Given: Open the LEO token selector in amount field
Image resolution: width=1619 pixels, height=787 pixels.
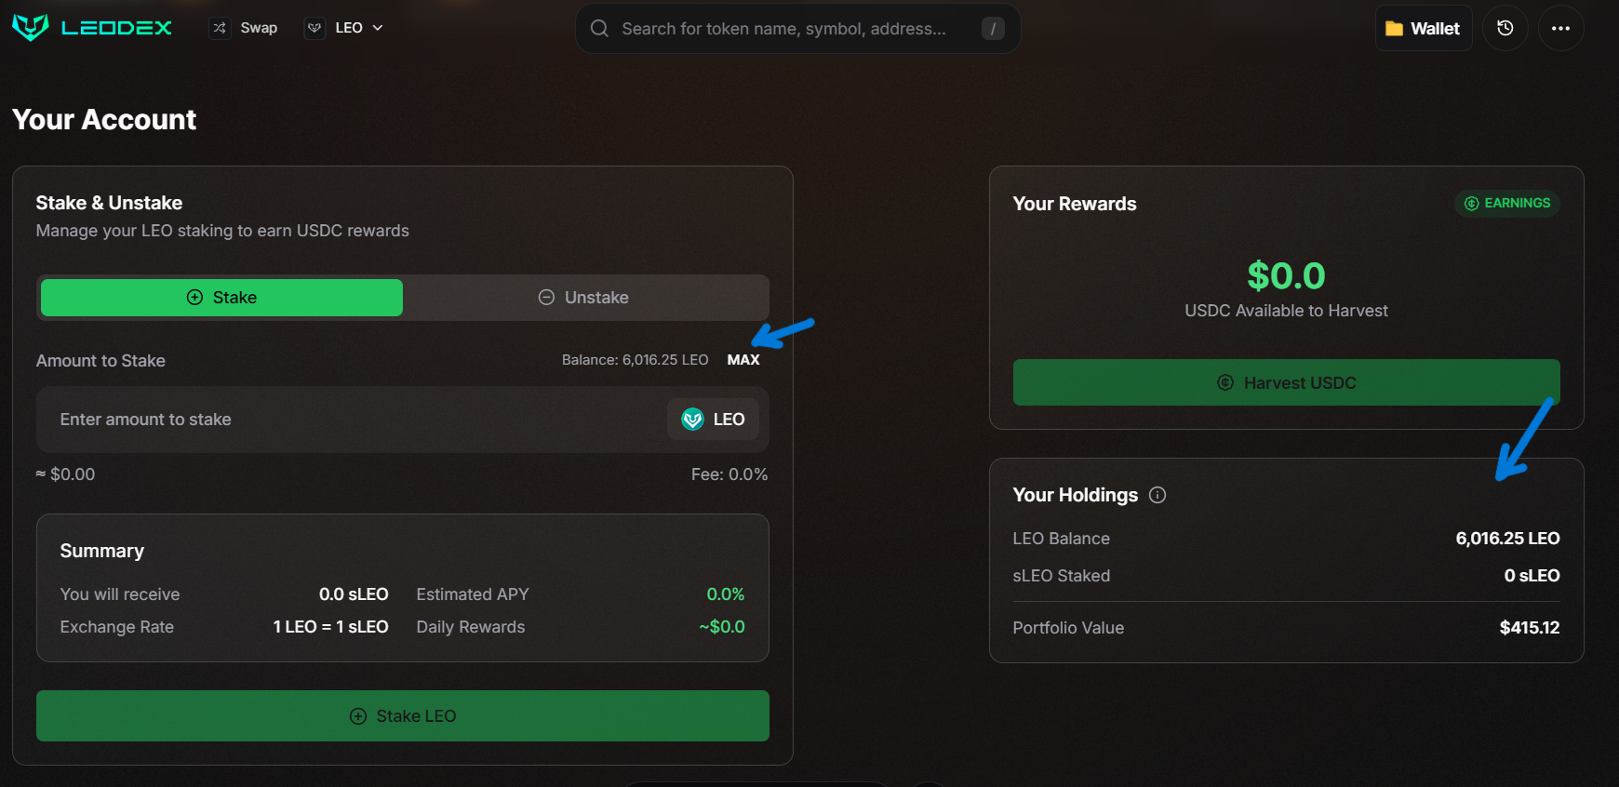Looking at the screenshot, I should (714, 420).
